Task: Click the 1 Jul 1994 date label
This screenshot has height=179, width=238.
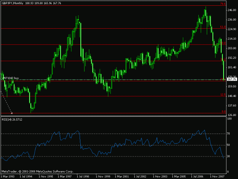Action: tap(26, 177)
